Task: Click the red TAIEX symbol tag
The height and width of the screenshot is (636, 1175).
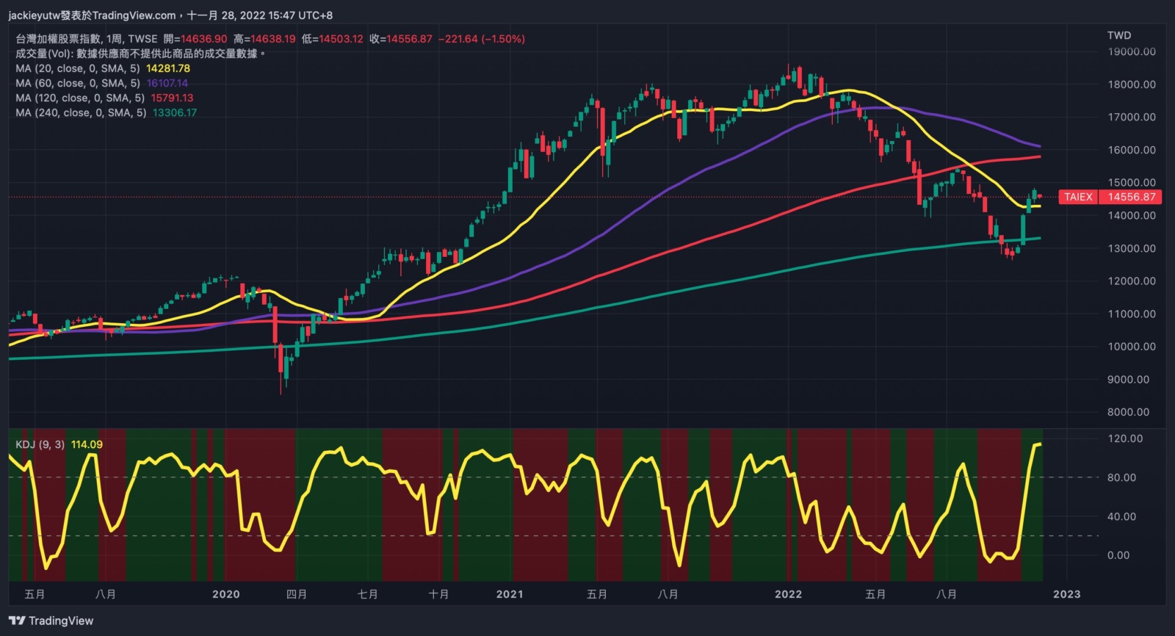Action: coord(1078,197)
